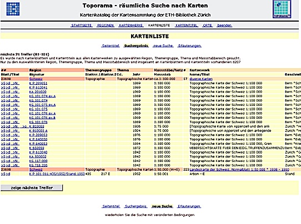The height and width of the screenshot is (224, 301).
Task: Open the Schweiz link in the diverse Karten row
Action: click(36, 79)
